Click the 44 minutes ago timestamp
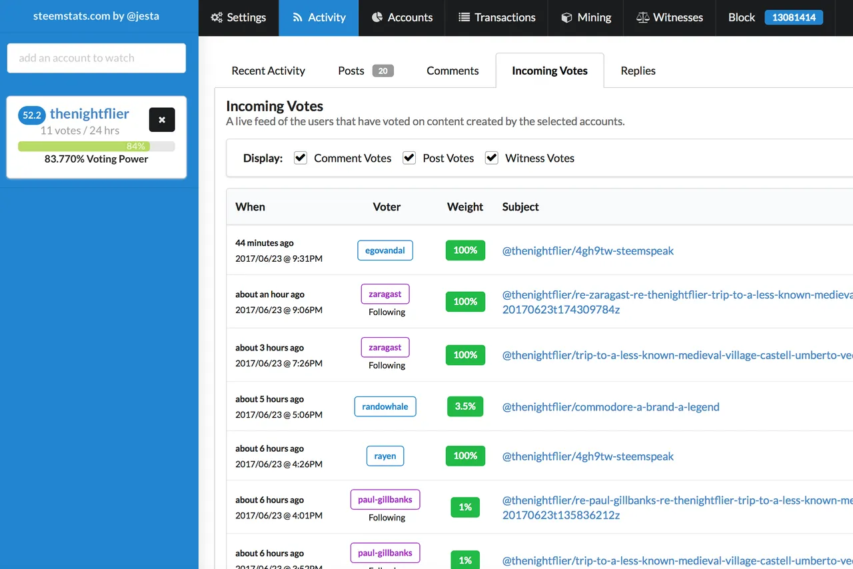 click(x=265, y=243)
